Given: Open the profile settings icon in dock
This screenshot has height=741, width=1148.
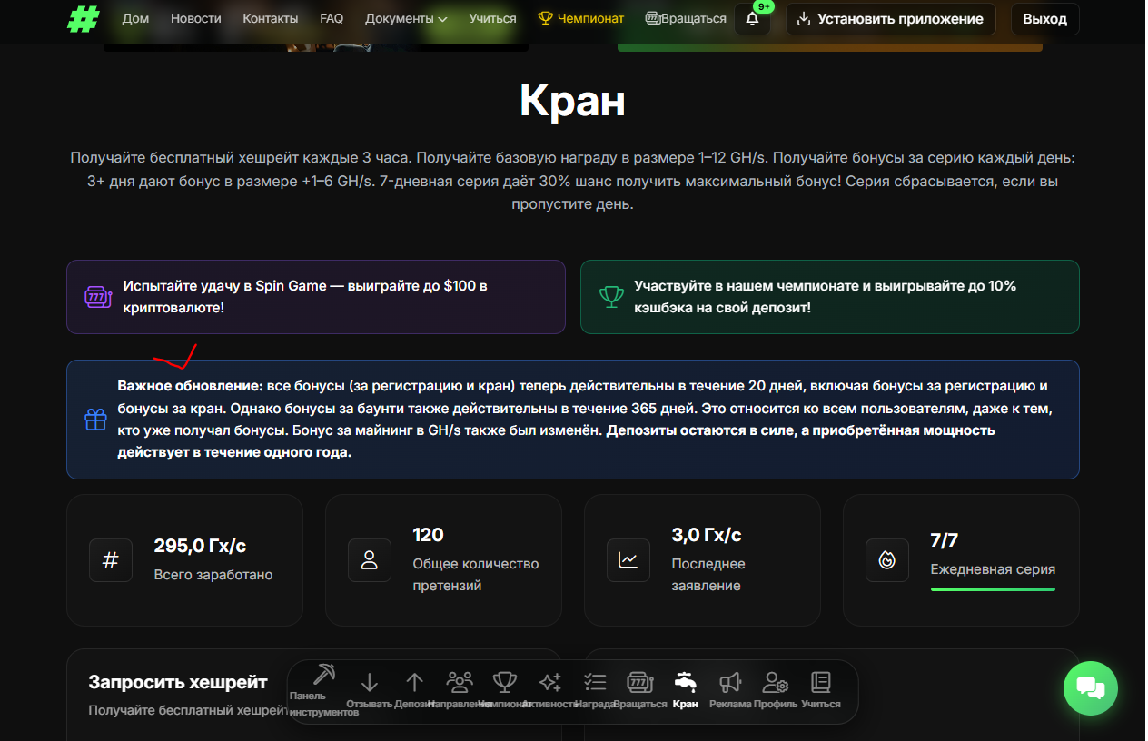Looking at the screenshot, I should pos(776,683).
